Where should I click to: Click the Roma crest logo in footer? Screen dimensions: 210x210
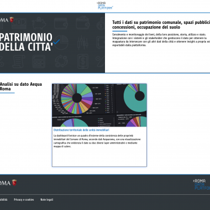(8, 183)
